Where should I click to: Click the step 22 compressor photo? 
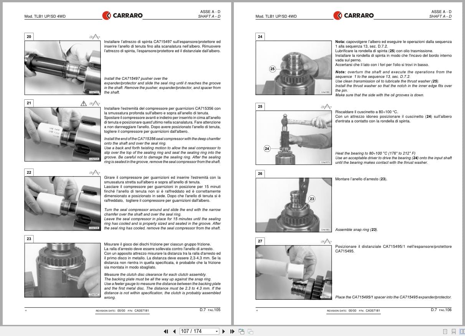coord(62,203)
